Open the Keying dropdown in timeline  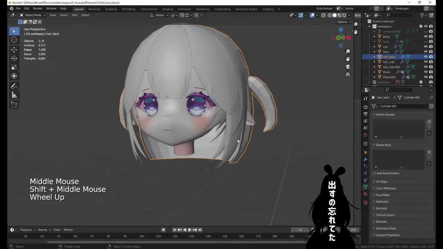point(44,230)
